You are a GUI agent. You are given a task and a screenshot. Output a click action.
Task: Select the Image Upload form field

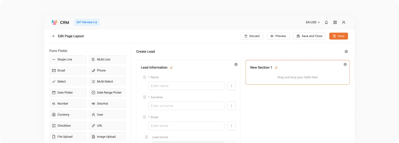107,137
